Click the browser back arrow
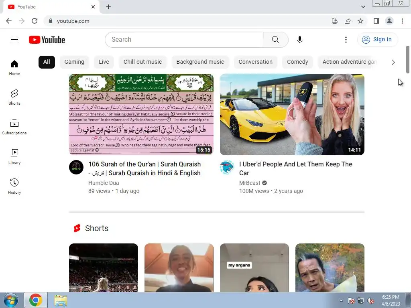The image size is (411, 308). 9,21
